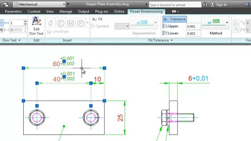This screenshot has height=141, width=251.
Task: Switch to the Manage tab
Action: [x=66, y=11]
